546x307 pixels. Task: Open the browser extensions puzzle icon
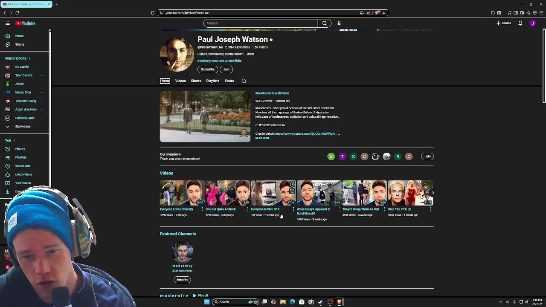coord(493,13)
